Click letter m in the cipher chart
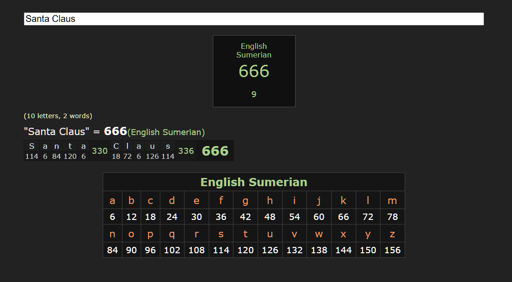Image resolution: width=512 pixels, height=282 pixels. (x=392, y=200)
